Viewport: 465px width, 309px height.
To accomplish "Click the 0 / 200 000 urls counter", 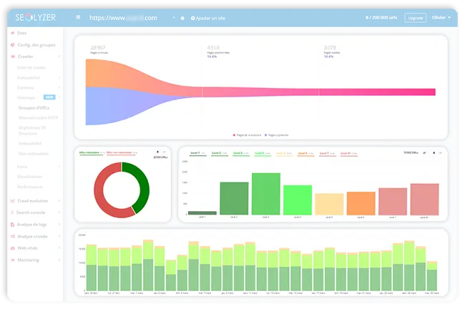I will [x=381, y=17].
